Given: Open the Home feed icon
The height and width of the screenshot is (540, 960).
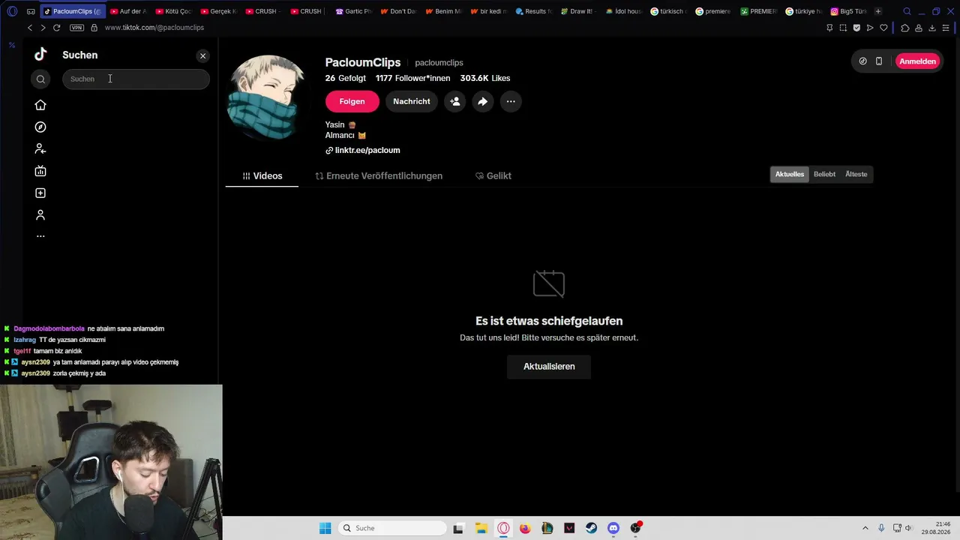Looking at the screenshot, I should (40, 105).
